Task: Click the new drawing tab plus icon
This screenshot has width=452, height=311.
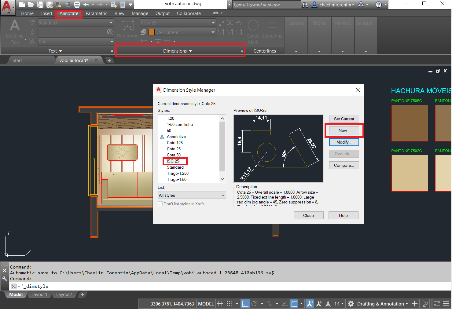Action: pyautogui.click(x=109, y=60)
